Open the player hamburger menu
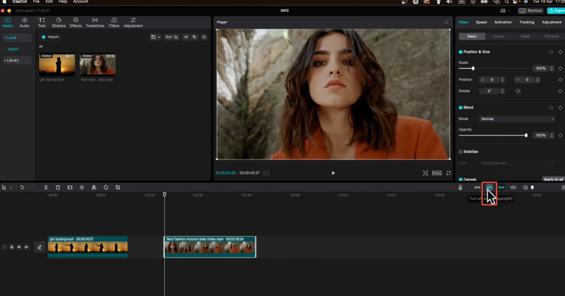The height and width of the screenshot is (296, 565). [446, 23]
